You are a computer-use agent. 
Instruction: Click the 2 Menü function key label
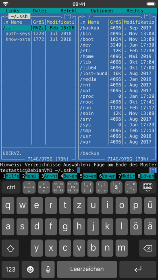(x=30, y=176)
